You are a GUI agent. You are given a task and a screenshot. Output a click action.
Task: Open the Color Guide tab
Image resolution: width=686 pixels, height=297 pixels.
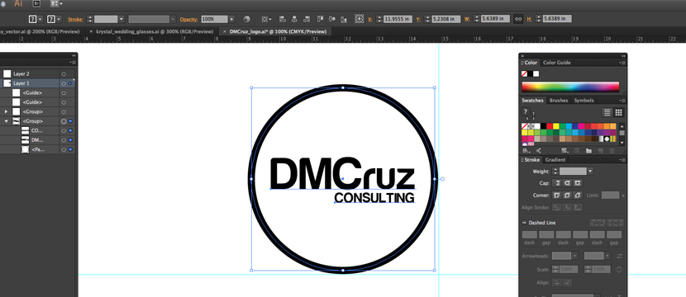[556, 63]
